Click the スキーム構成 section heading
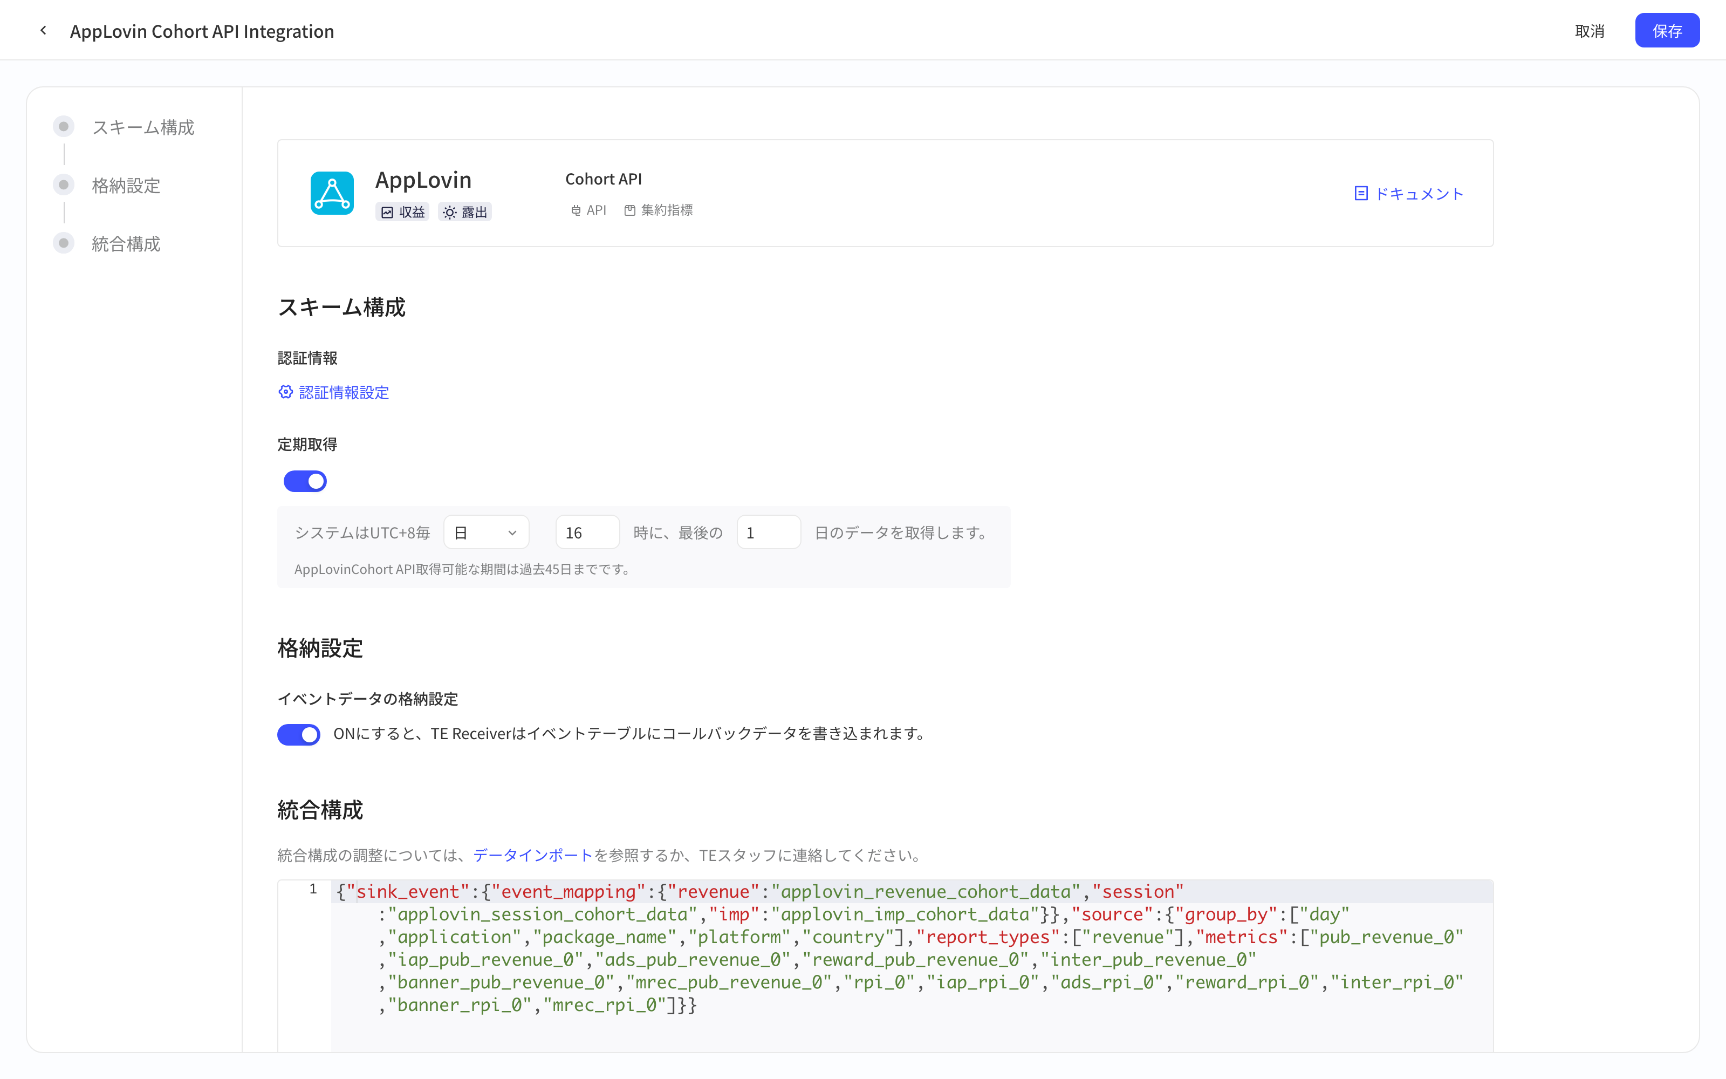The image size is (1726, 1079). [341, 308]
